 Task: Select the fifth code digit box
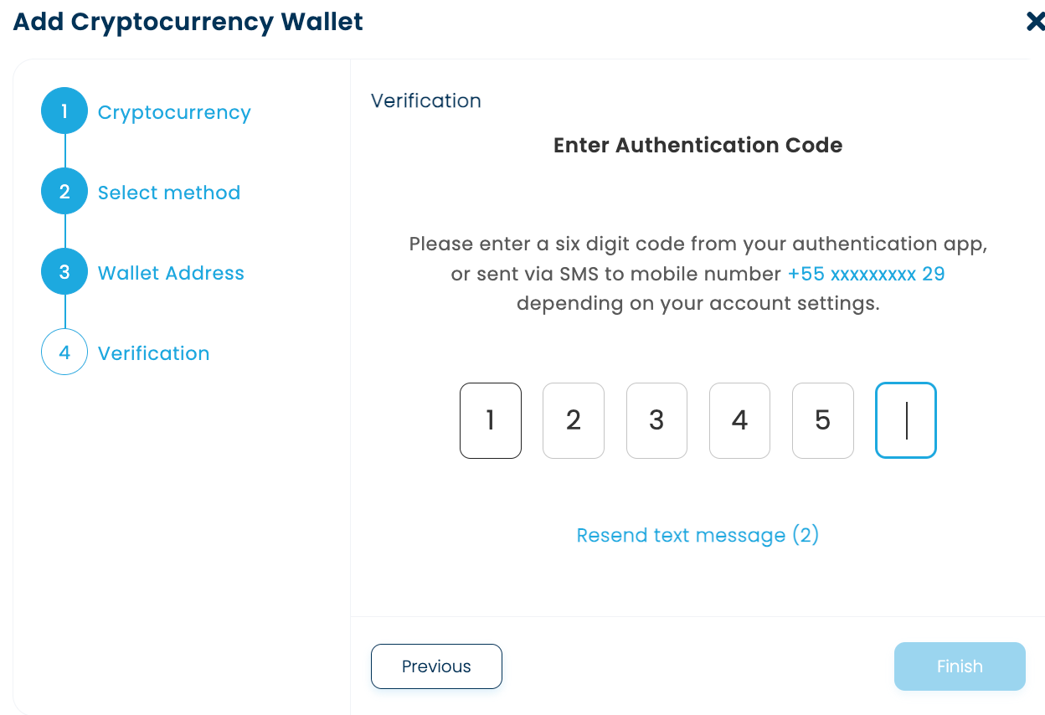[x=822, y=420]
